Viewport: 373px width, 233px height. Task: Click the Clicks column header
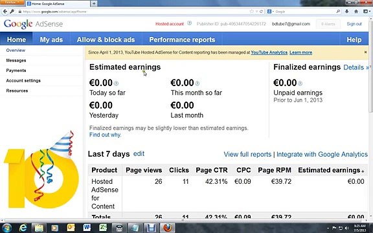pyautogui.click(x=179, y=170)
